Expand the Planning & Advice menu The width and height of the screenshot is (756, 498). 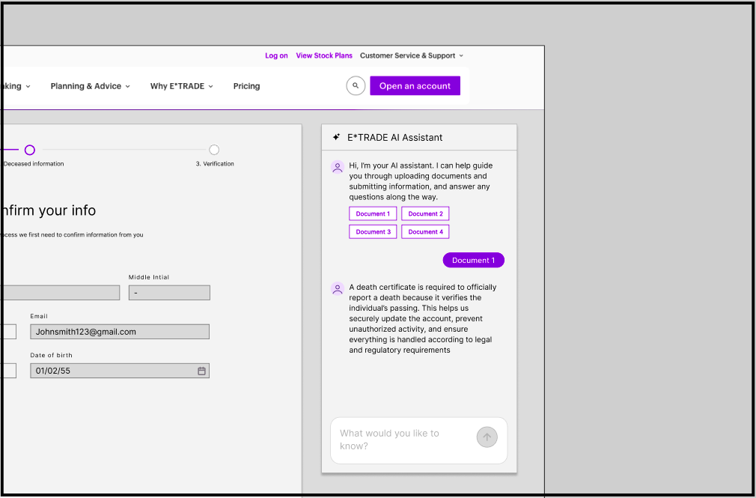pos(90,86)
